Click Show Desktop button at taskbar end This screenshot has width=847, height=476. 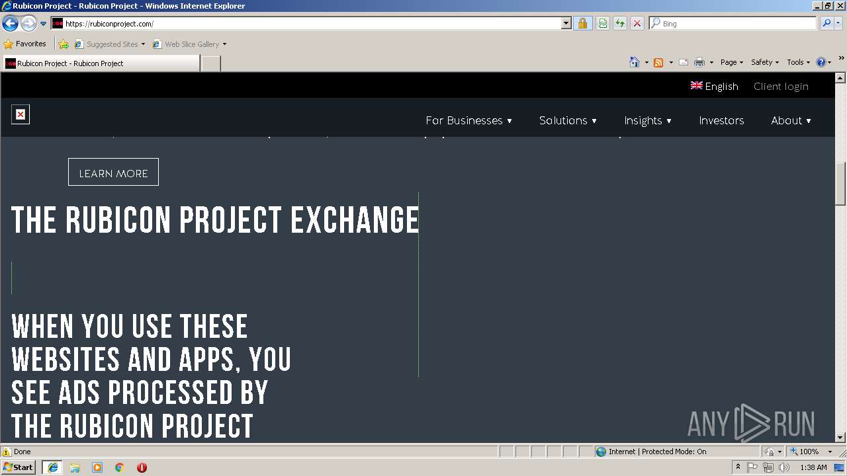coord(840,467)
